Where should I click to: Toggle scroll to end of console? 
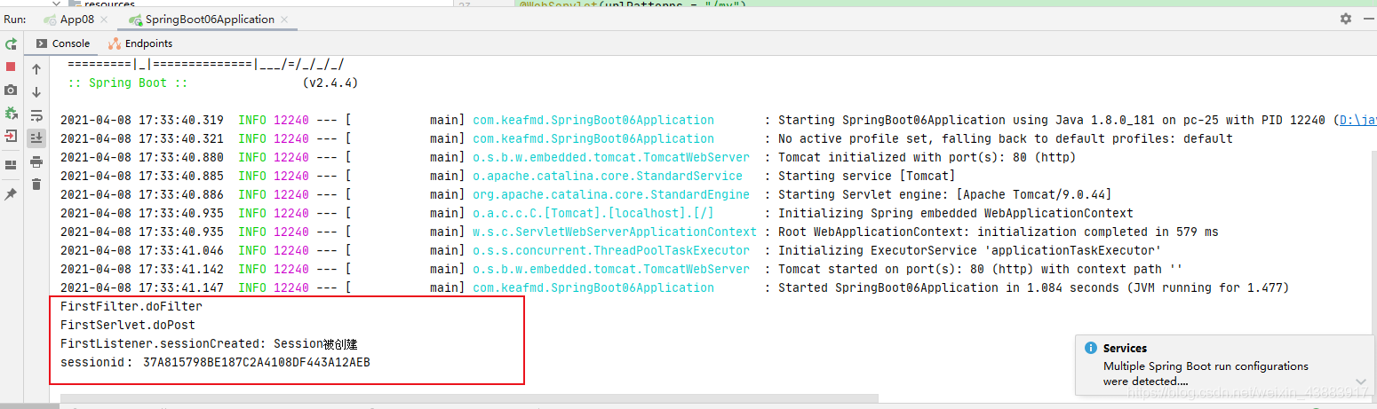point(36,138)
